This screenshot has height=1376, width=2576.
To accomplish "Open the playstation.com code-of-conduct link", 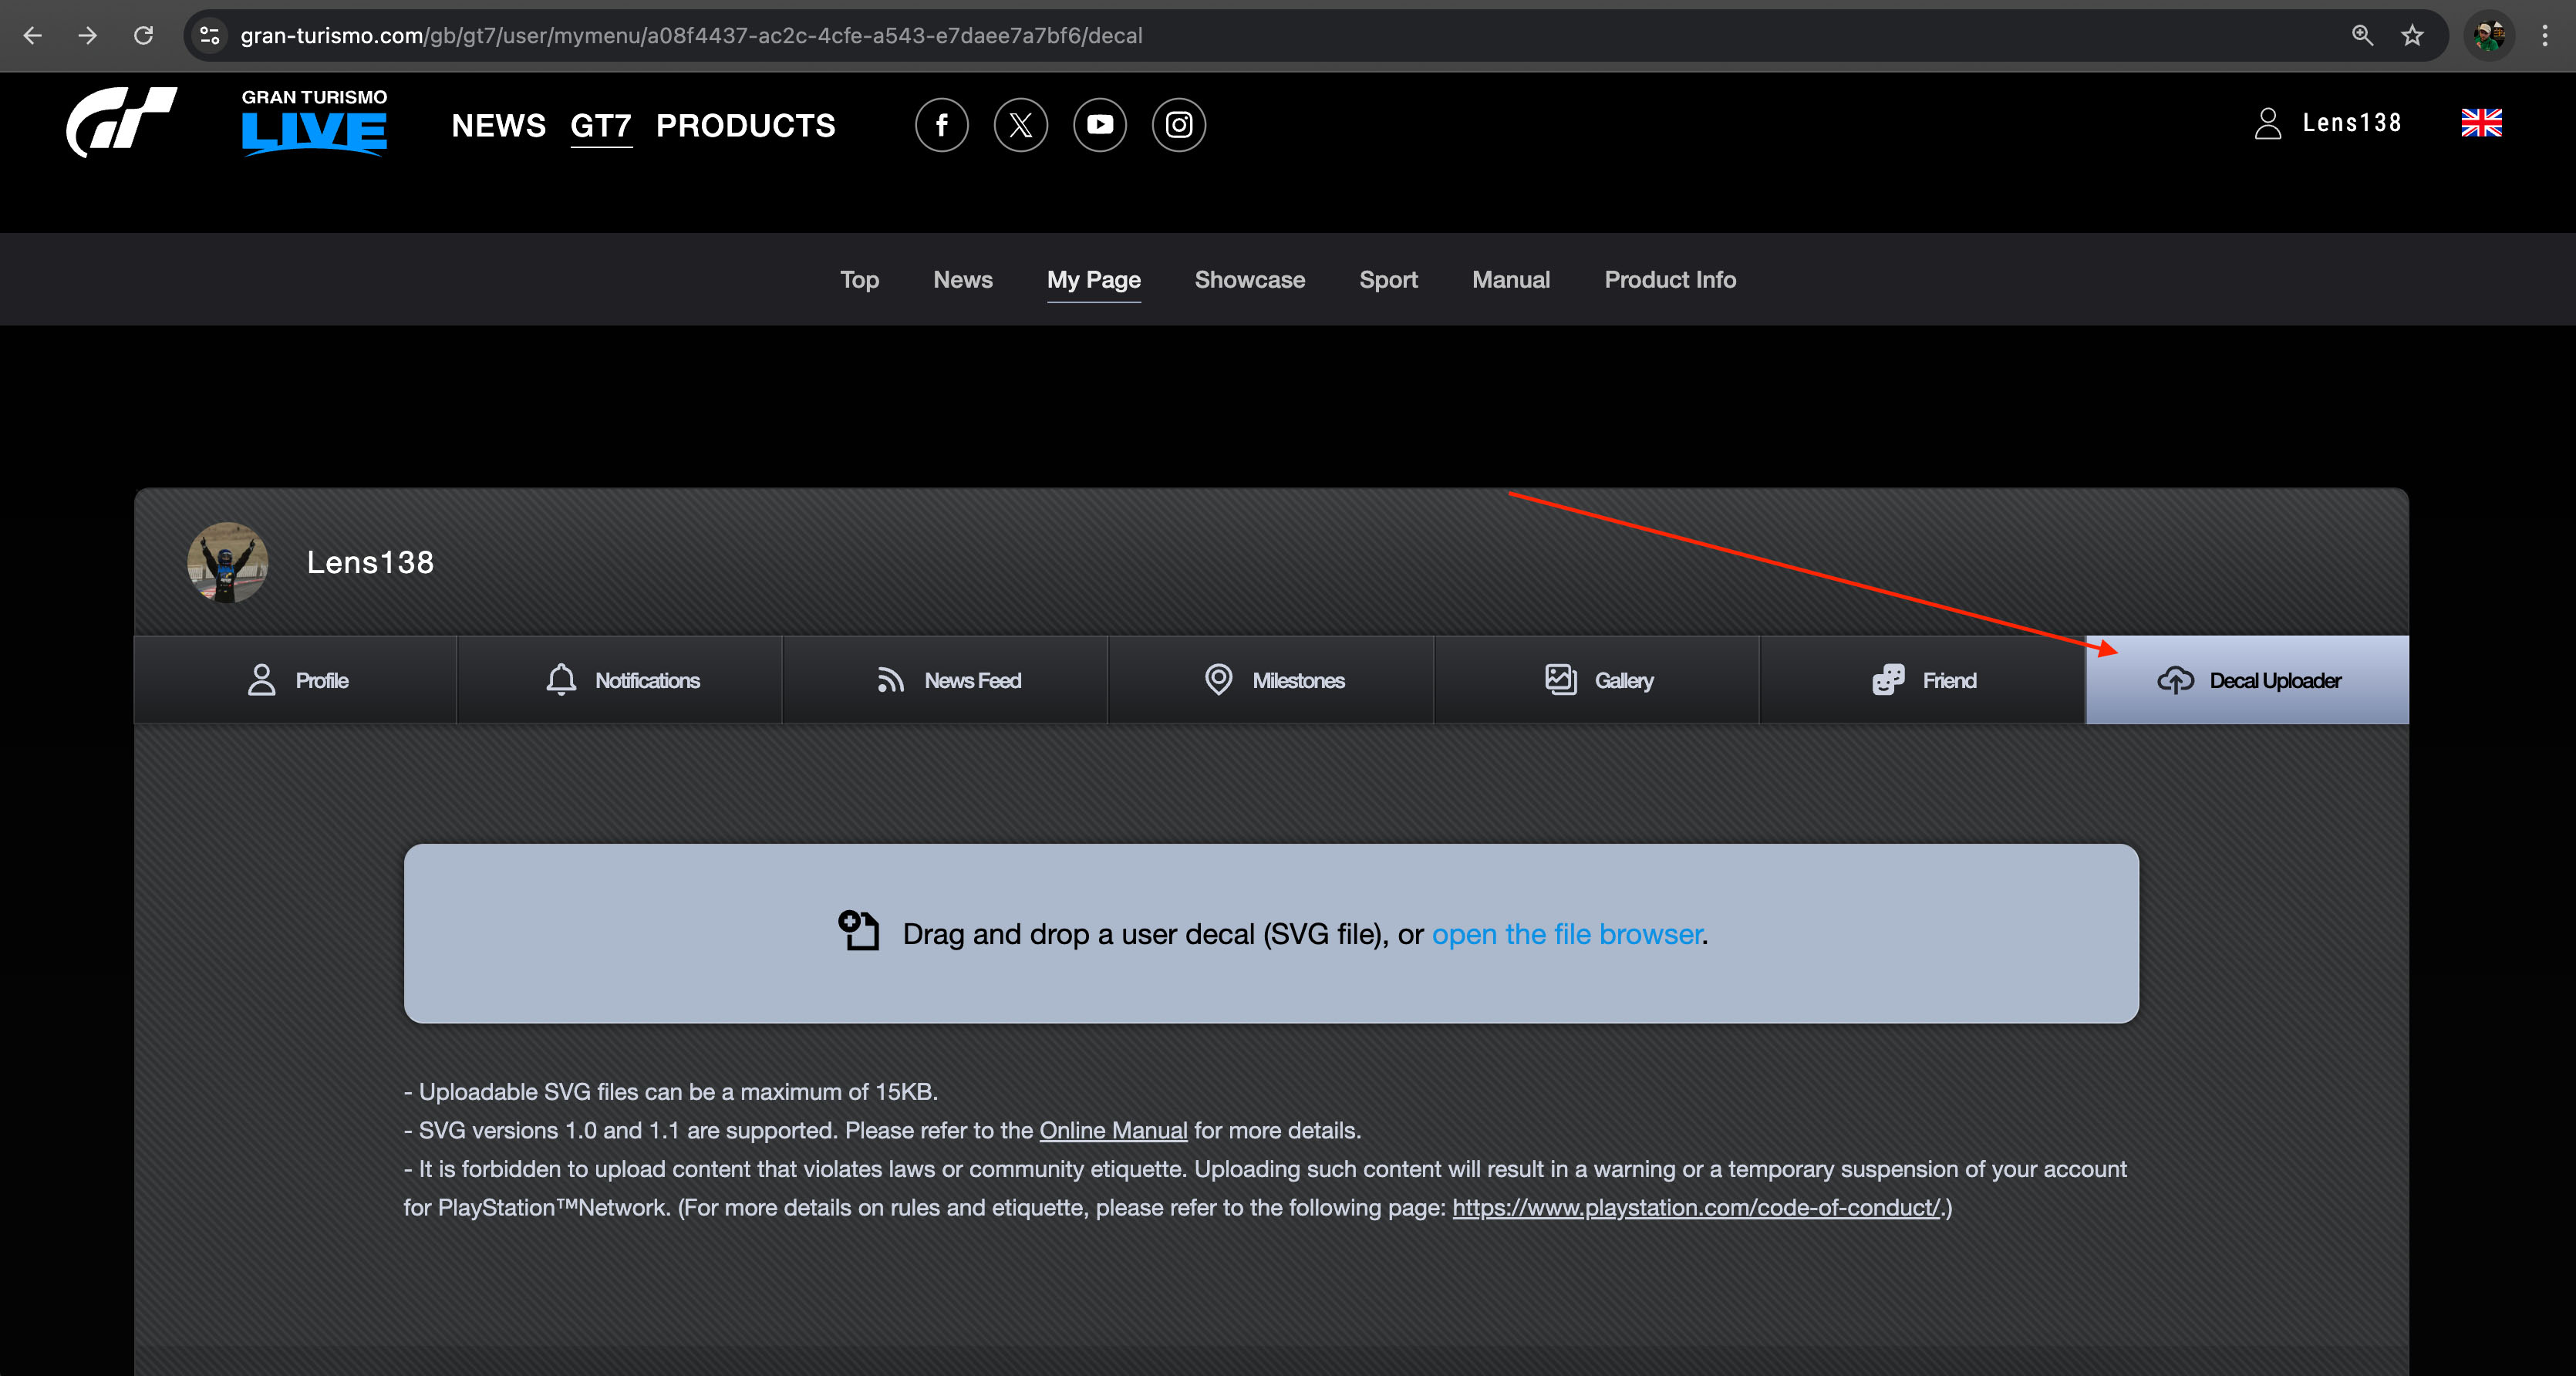I will 1696,1208.
